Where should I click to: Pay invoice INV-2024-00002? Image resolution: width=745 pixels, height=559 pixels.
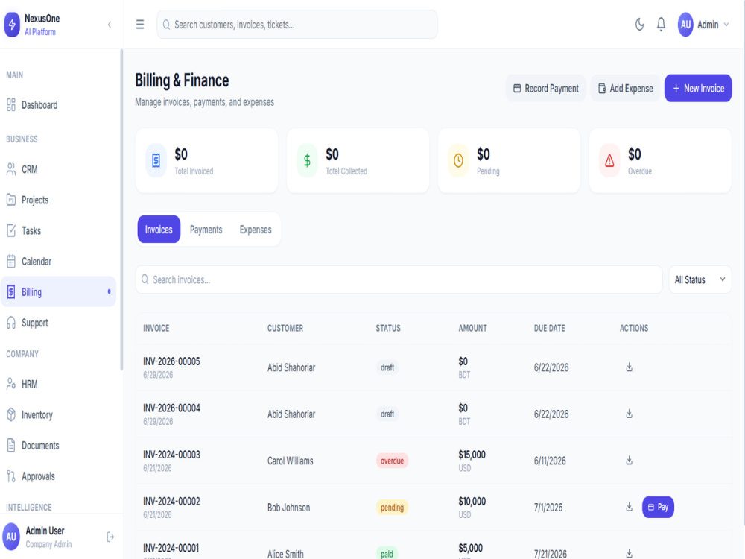click(658, 507)
